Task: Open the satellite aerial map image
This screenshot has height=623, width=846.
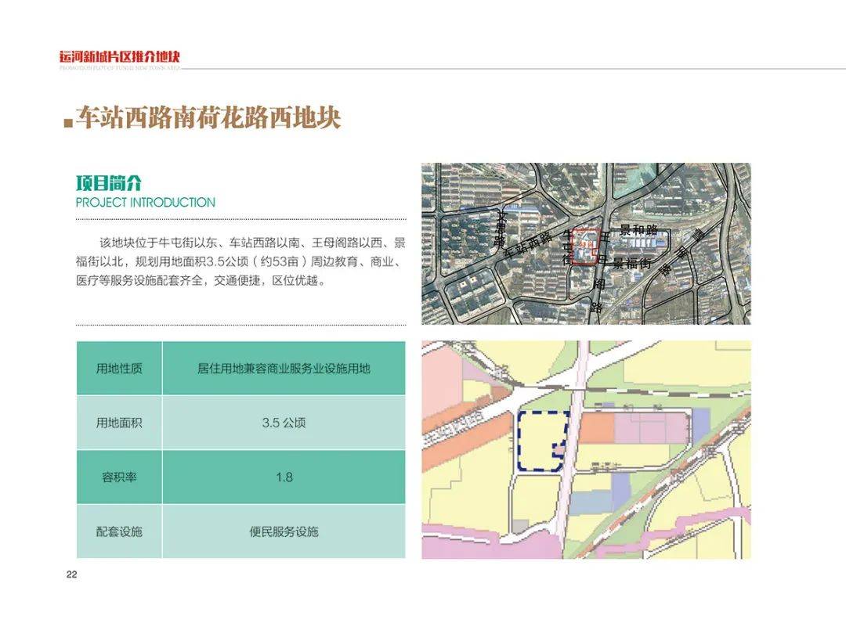Action: pyautogui.click(x=586, y=243)
